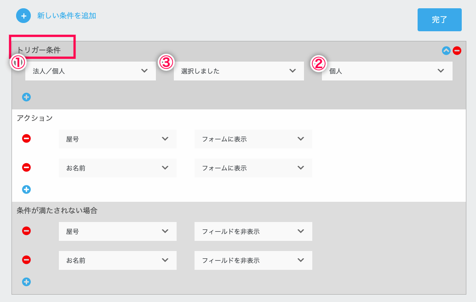
Task: Open 屋号 dropdown under 条件が満たされない場合
Action: (117, 231)
